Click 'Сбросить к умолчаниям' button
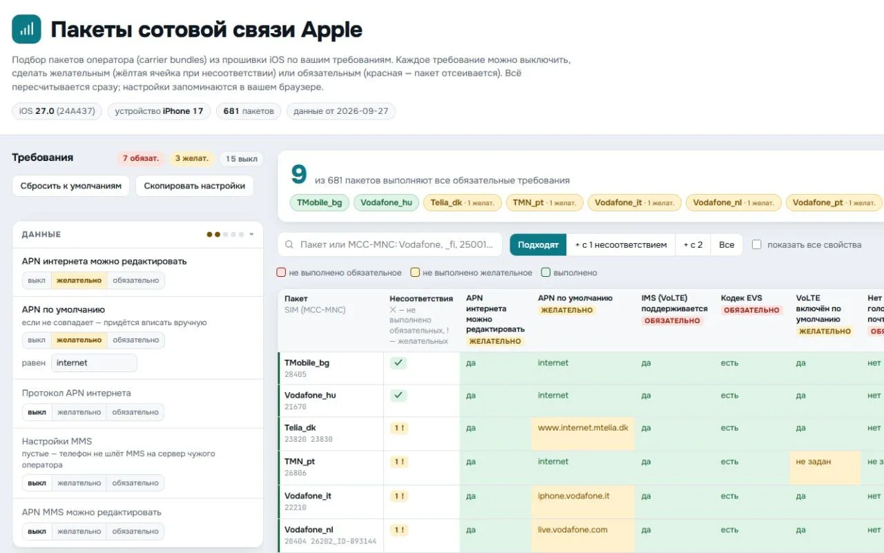 coord(70,186)
